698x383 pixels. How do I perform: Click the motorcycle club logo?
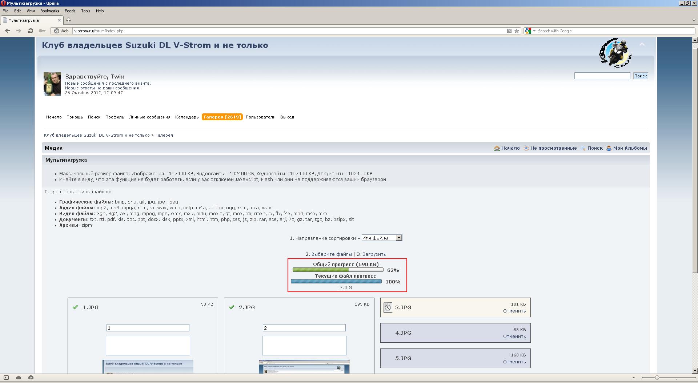[615, 53]
